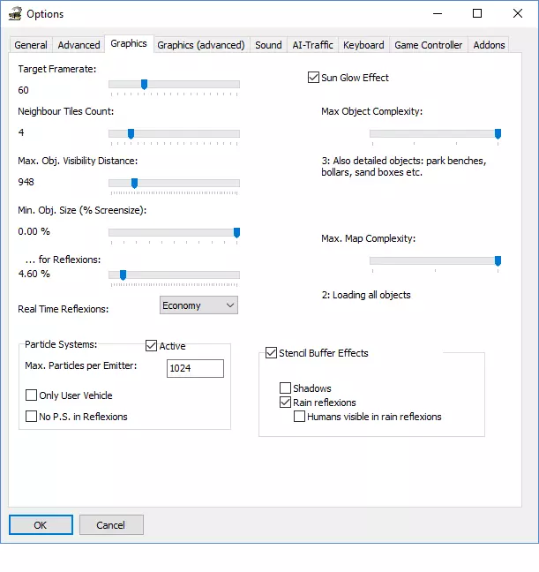The width and height of the screenshot is (539, 572).
Task: Go to the Keyboard tab
Action: [x=363, y=45]
